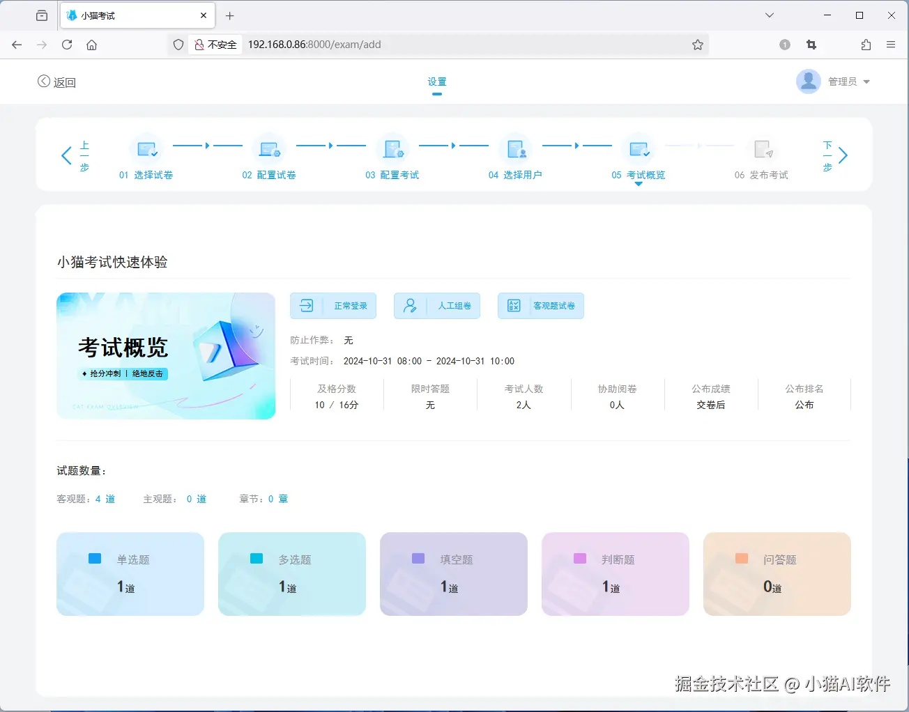Open the 02 配置试卷 step icon
Viewport: 909px width, 712px height.
pos(270,149)
